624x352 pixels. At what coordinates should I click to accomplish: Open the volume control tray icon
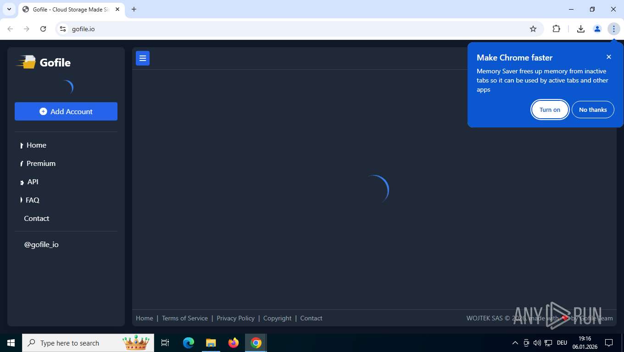coord(537,343)
